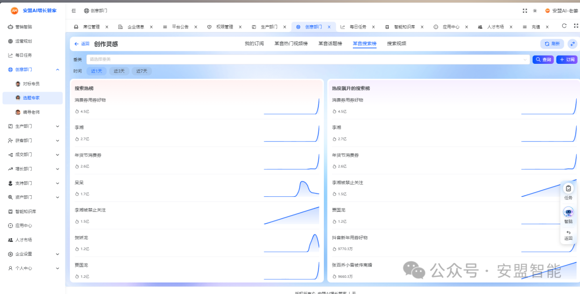This screenshot has width=580, height=294.
Task: Open the 贺娇龙 trend chart in 搜索热榜
Action: coord(292,244)
